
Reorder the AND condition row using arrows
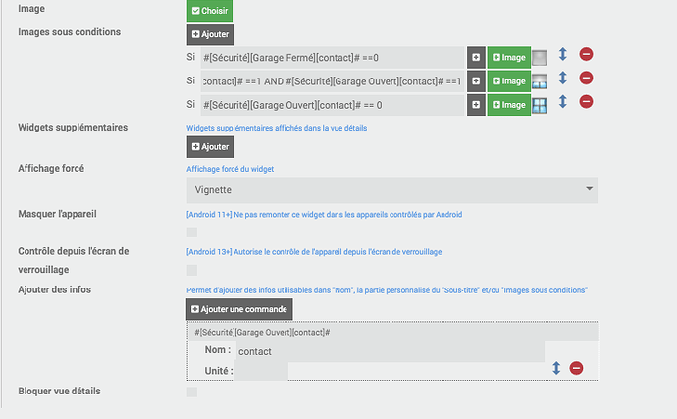point(563,79)
